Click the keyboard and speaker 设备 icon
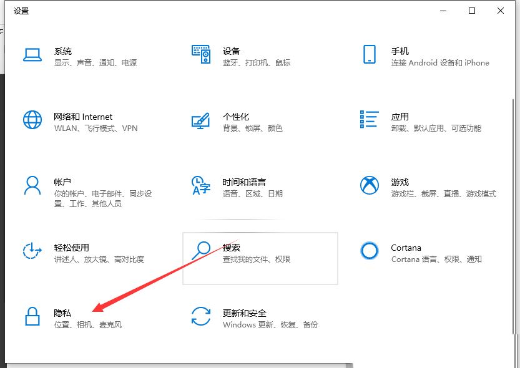Image resolution: width=520 pixels, height=368 pixels. (x=201, y=55)
